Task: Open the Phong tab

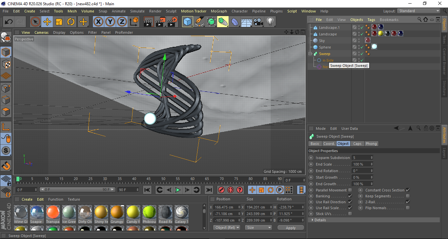Action: click(371, 144)
